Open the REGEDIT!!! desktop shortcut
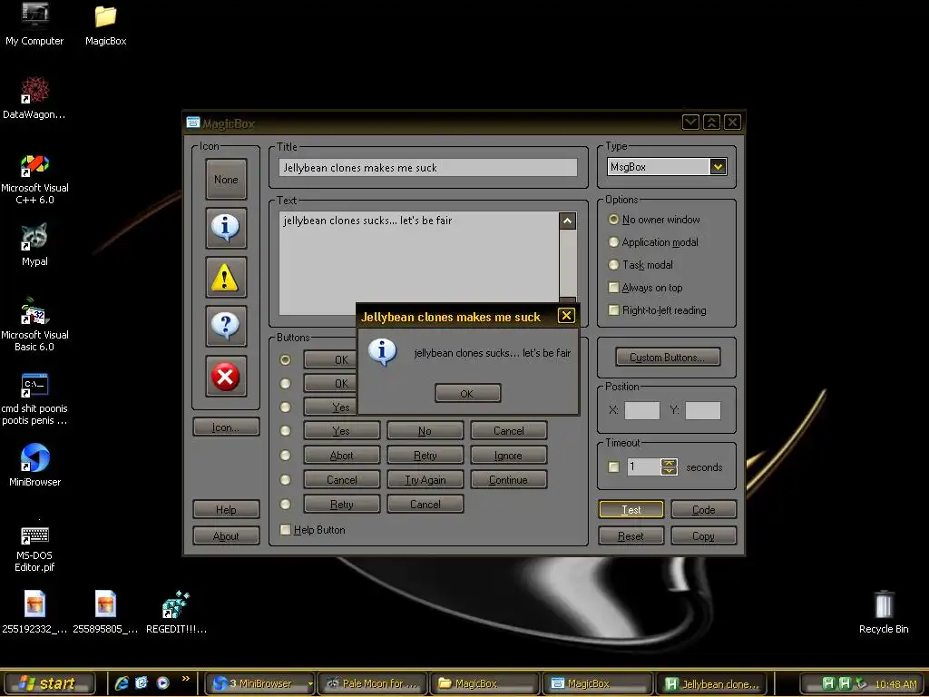This screenshot has height=697, width=929. point(176,613)
